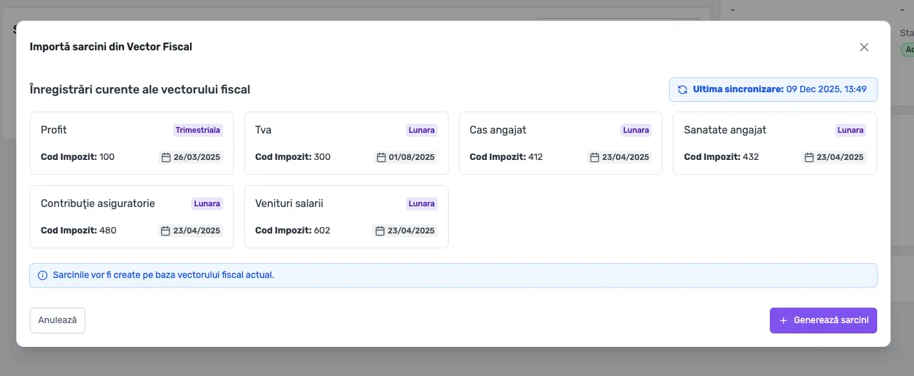Screen dimensions: 914x376
Task: Click Generează sarcini button
Action: (824, 321)
